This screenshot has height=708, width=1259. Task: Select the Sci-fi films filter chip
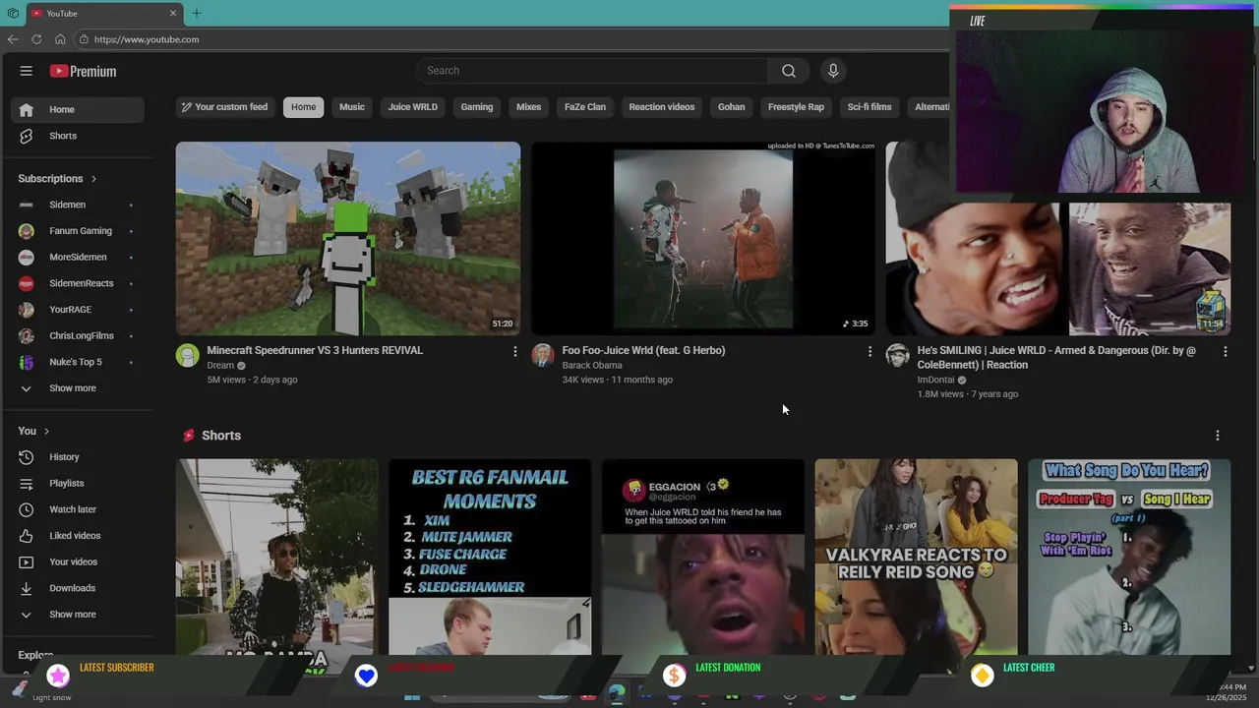[869, 107]
